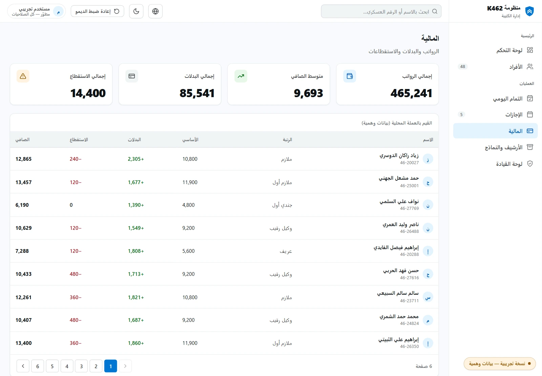Select name نواف علي السلمي
542x376 pixels.
click(x=399, y=201)
